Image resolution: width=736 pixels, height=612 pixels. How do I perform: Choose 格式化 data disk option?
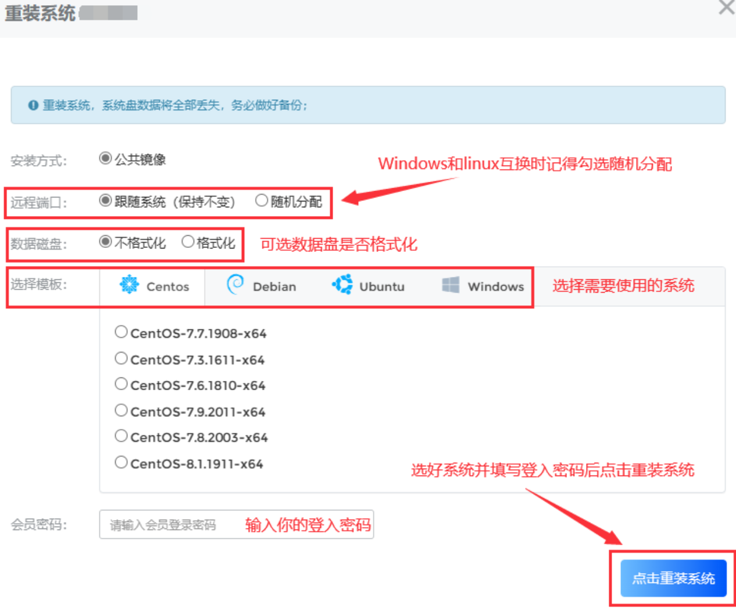click(x=188, y=242)
